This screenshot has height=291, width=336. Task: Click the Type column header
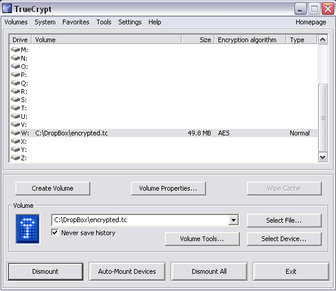302,40
